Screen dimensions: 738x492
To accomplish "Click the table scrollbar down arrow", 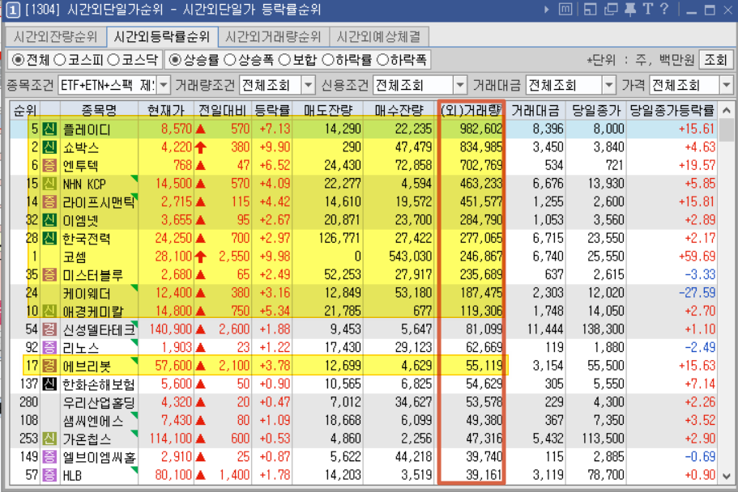I will (x=726, y=476).
